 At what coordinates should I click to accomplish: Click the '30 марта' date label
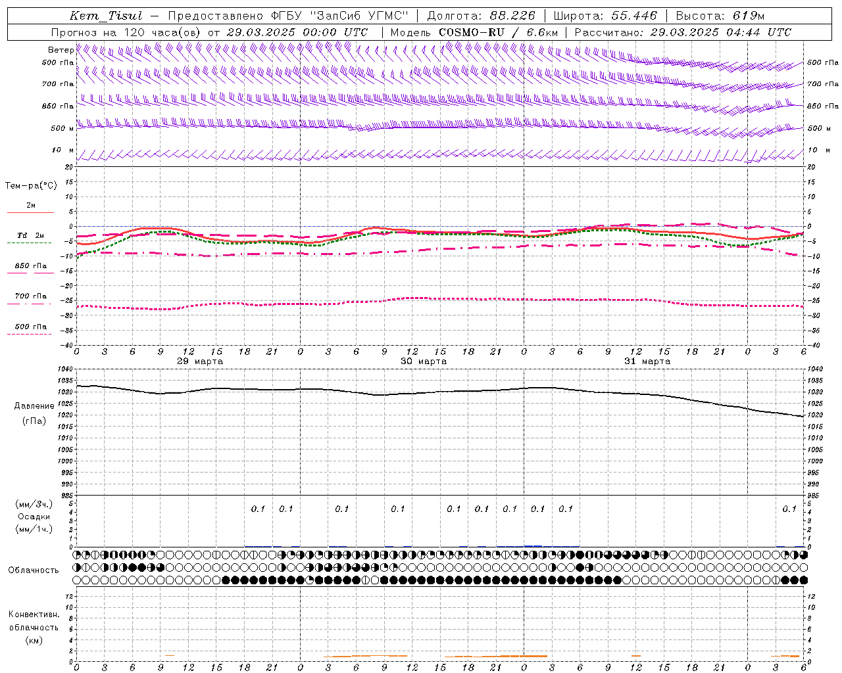(x=424, y=361)
